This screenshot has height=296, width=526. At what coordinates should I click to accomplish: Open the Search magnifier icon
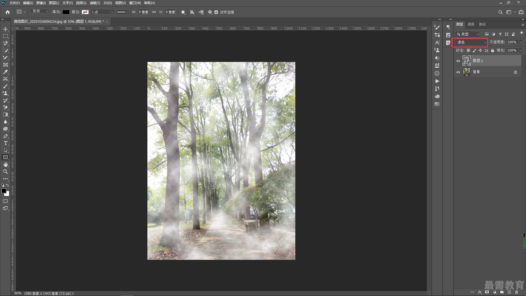(501, 12)
